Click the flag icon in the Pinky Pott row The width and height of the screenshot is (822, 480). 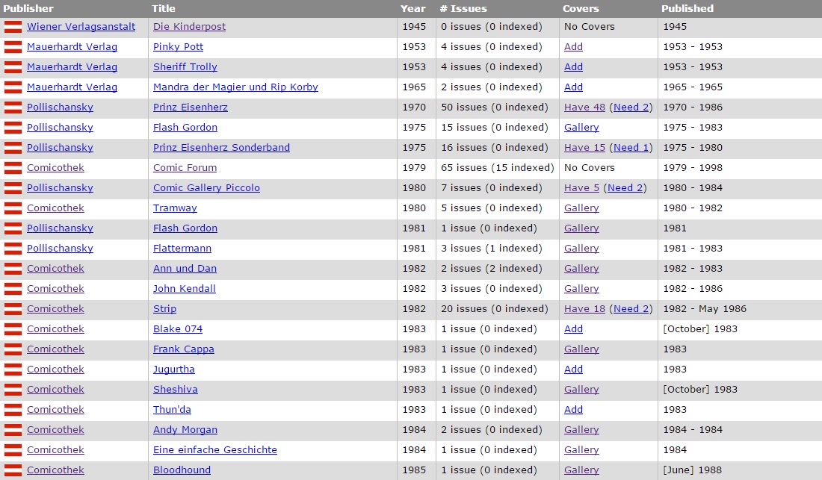[13, 47]
